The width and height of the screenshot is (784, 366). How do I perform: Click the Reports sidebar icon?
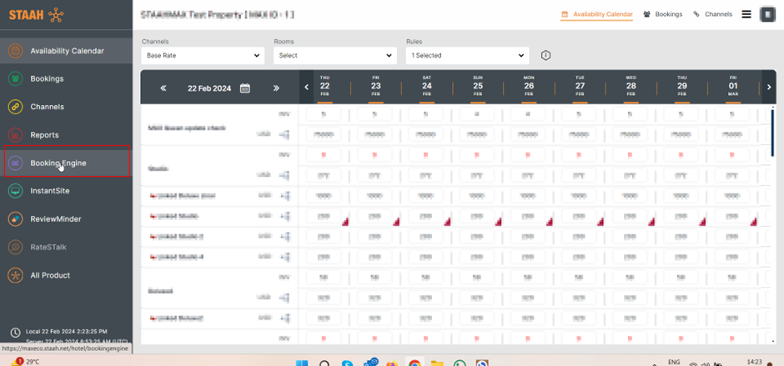[x=15, y=135]
